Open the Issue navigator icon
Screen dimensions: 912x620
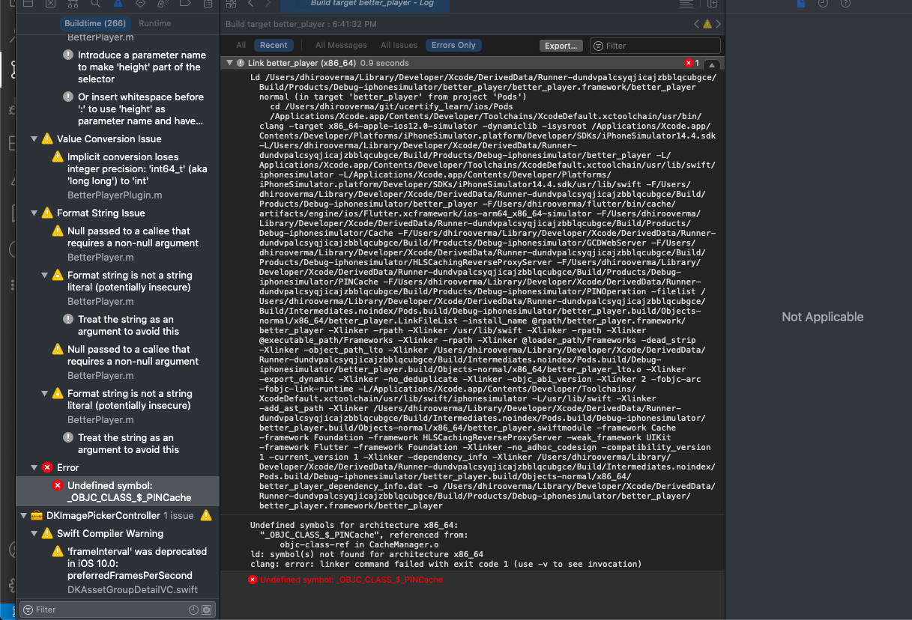[118, 3]
